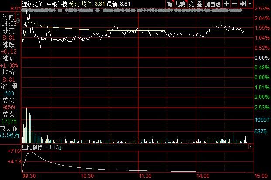Click the 委卖 17375 value

[9, 121]
